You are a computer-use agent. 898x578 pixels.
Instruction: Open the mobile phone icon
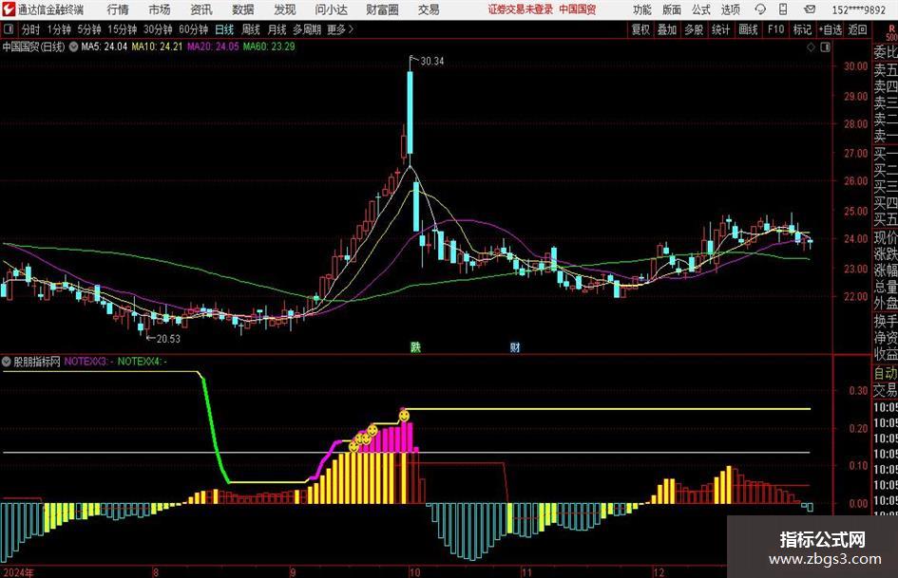(x=783, y=9)
